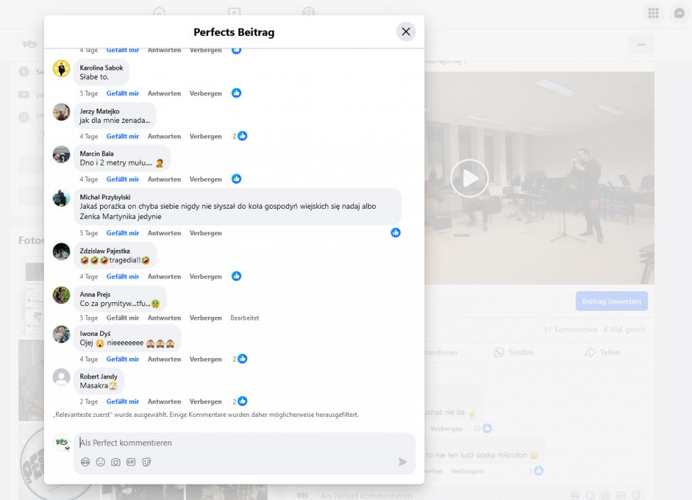Image resolution: width=692 pixels, height=500 pixels.
Task: Open the apps grid menu icon
Action: (x=653, y=14)
